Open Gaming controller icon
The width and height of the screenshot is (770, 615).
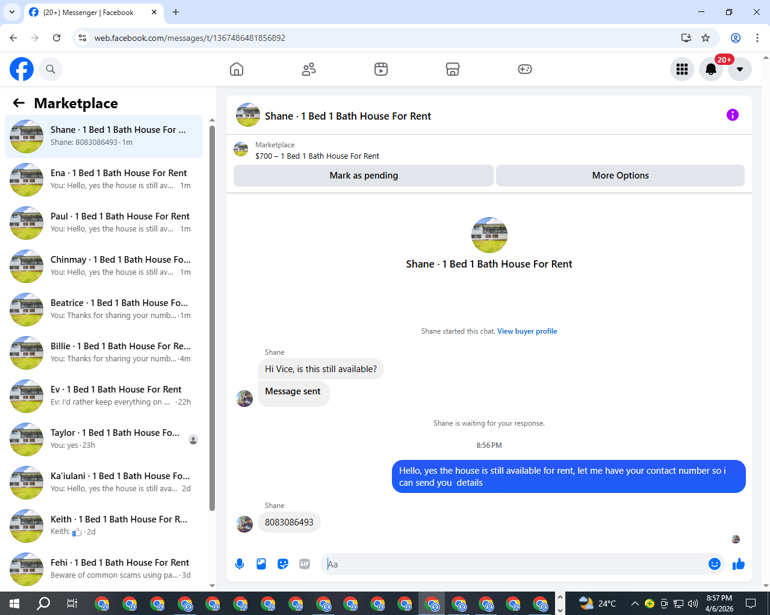coord(525,69)
